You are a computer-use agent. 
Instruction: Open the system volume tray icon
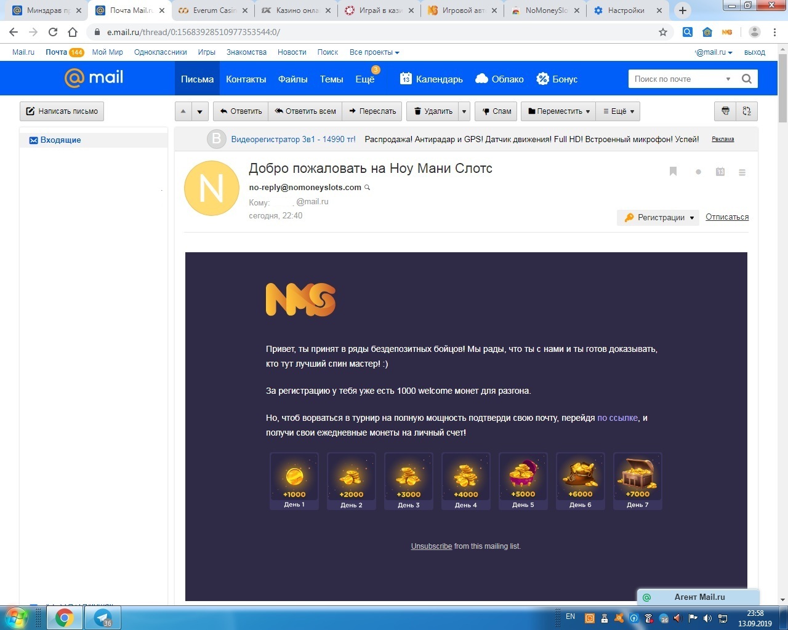(707, 618)
